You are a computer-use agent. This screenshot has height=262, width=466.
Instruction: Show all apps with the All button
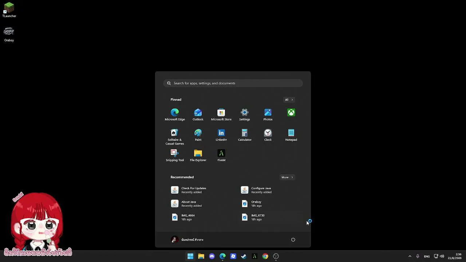tap(289, 100)
